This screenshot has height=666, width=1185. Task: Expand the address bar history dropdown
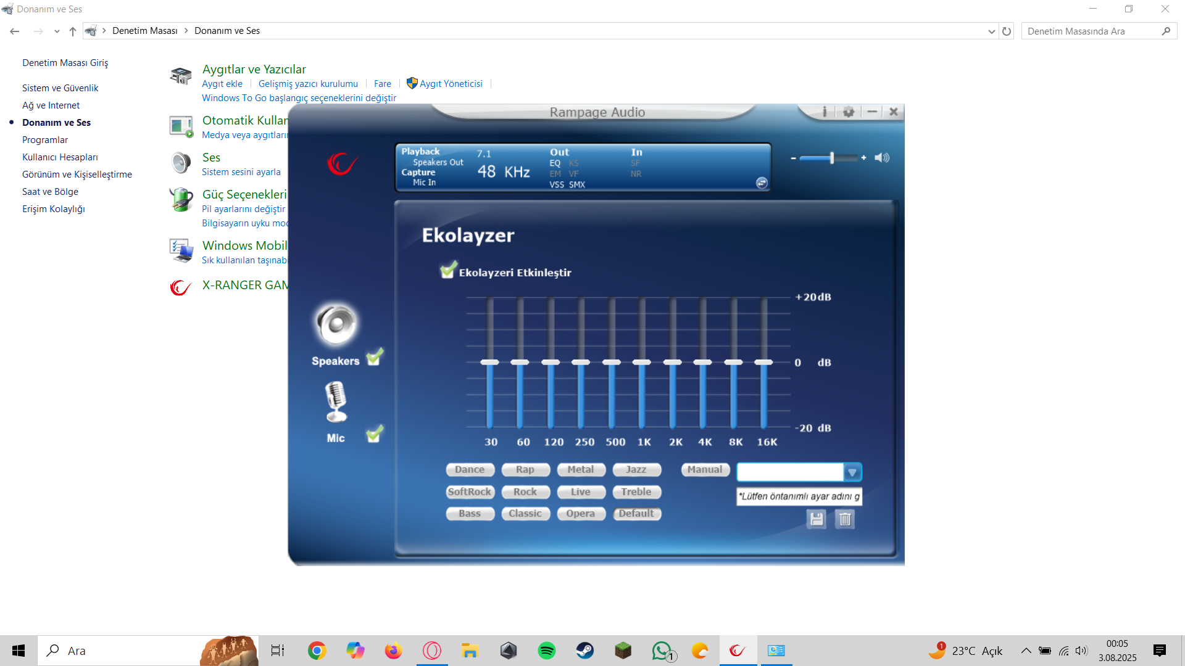(x=991, y=31)
